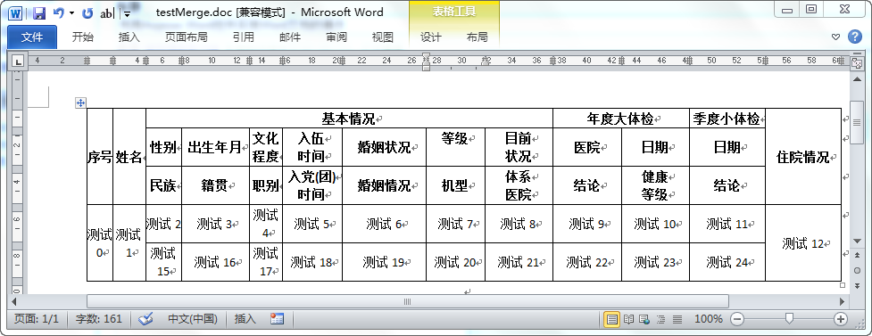Open the table tools 布局 tab
This screenshot has width=872, height=336.
(x=478, y=37)
